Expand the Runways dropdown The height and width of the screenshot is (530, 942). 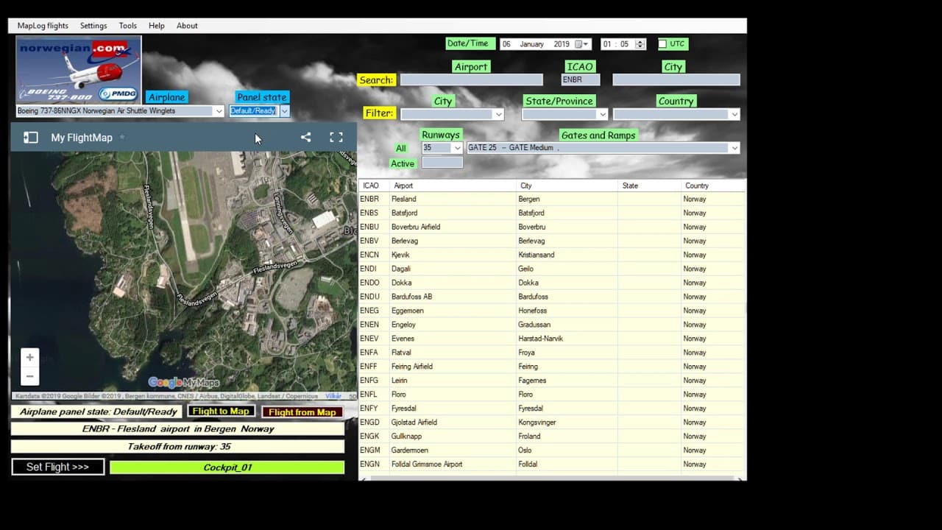(457, 148)
